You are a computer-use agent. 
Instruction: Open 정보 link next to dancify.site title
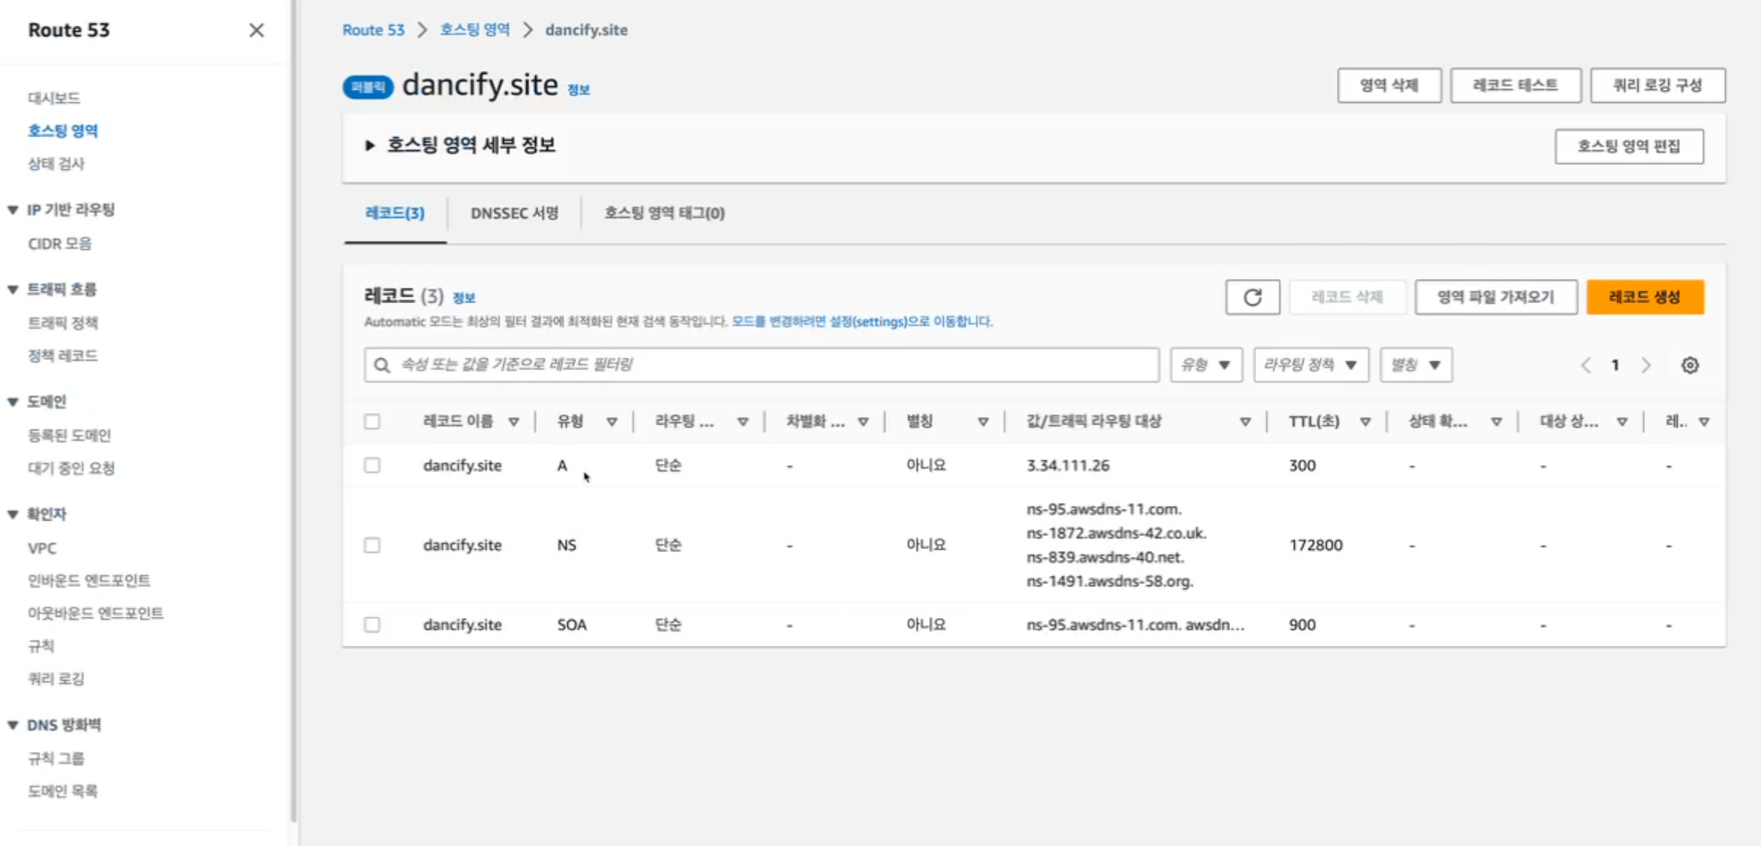(x=579, y=89)
